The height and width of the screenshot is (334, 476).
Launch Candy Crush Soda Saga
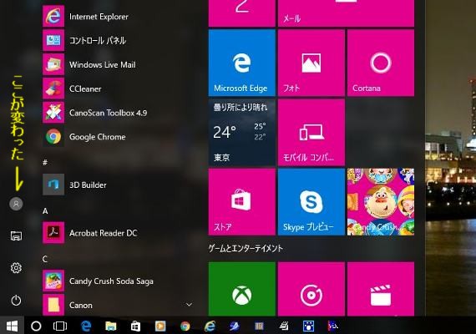pos(119,281)
